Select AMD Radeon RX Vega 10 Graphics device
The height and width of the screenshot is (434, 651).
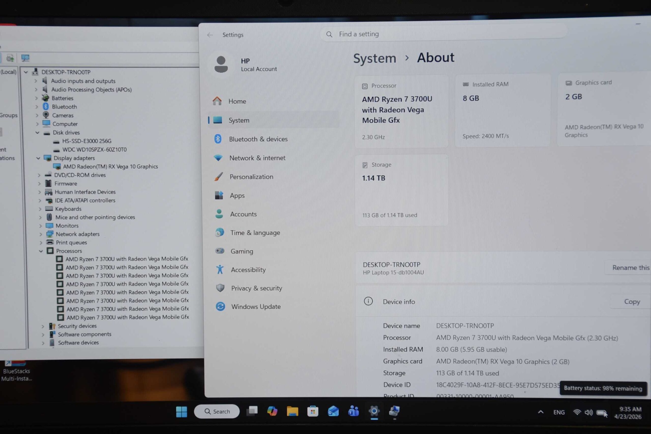pos(110,166)
